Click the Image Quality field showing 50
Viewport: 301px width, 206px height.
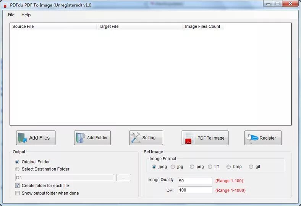coord(195,180)
